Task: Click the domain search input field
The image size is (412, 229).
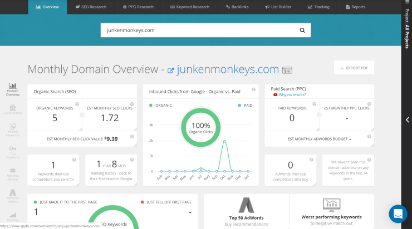Action: [198, 31]
